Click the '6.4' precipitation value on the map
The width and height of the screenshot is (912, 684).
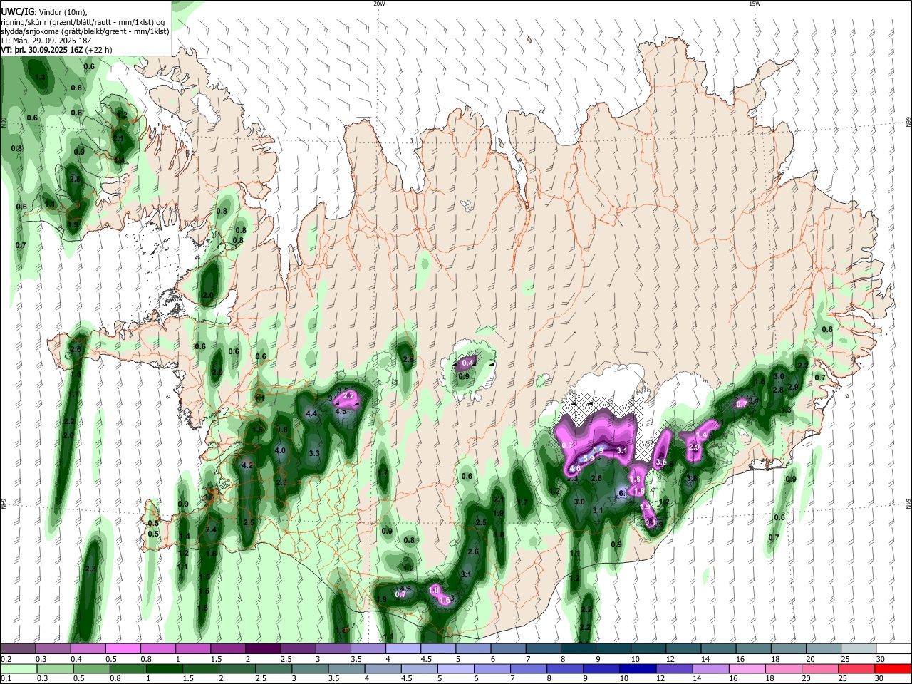coord(623,493)
